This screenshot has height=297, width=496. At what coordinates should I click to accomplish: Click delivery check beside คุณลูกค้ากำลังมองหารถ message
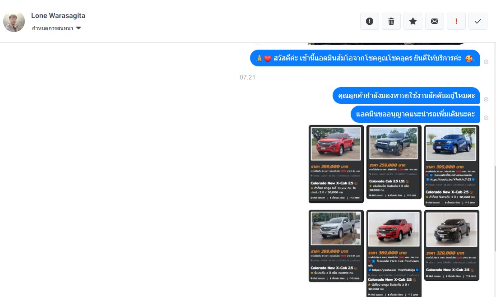486,99
